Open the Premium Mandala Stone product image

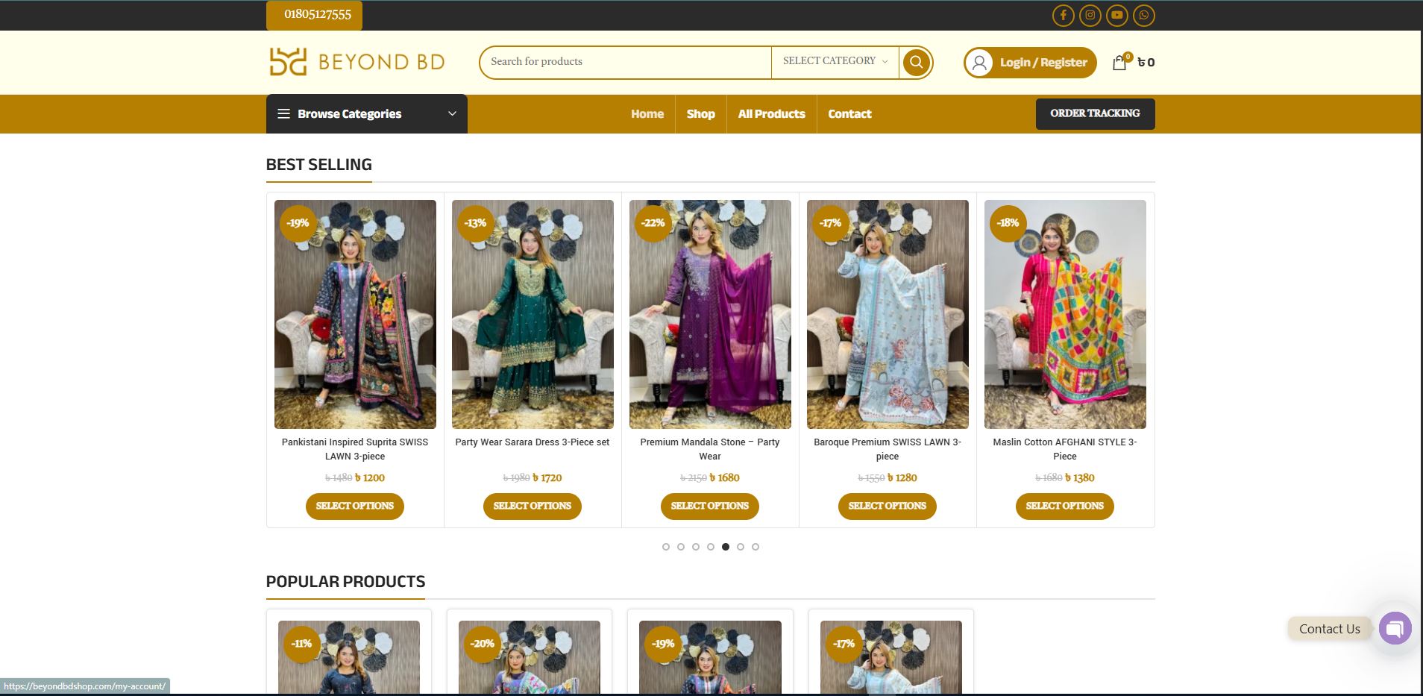pos(710,314)
